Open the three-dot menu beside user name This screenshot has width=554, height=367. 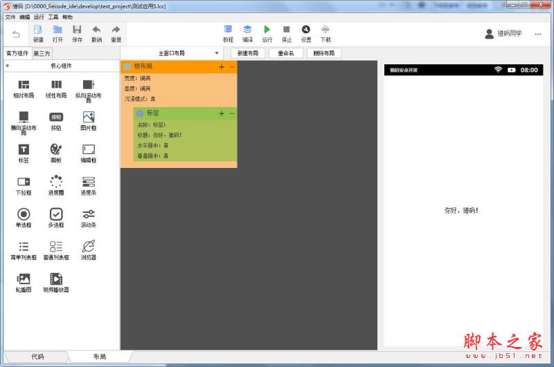(x=538, y=34)
